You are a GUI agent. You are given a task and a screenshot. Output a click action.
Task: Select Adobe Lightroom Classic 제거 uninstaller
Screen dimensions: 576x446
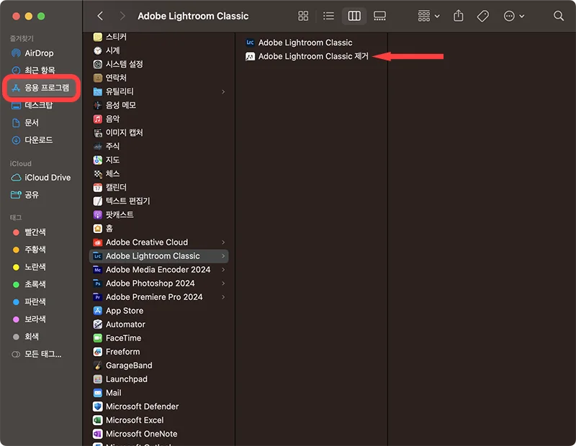(307, 57)
